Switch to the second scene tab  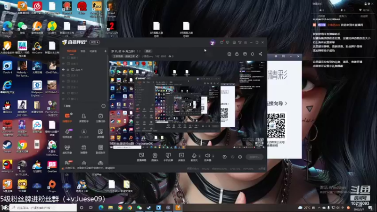coord(83,51)
